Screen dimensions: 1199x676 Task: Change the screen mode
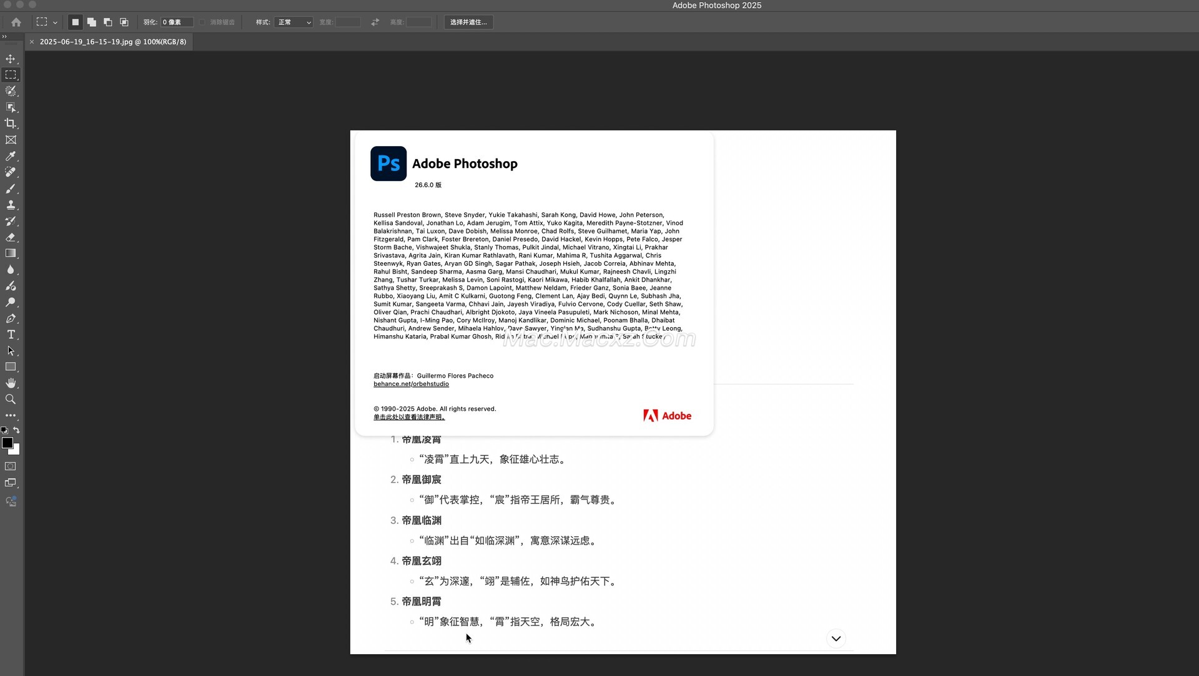(11, 483)
